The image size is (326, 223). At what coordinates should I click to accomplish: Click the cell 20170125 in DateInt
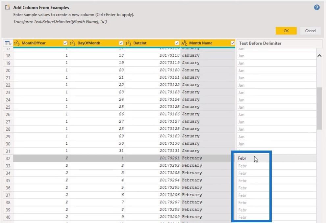pyautogui.click(x=153, y=107)
